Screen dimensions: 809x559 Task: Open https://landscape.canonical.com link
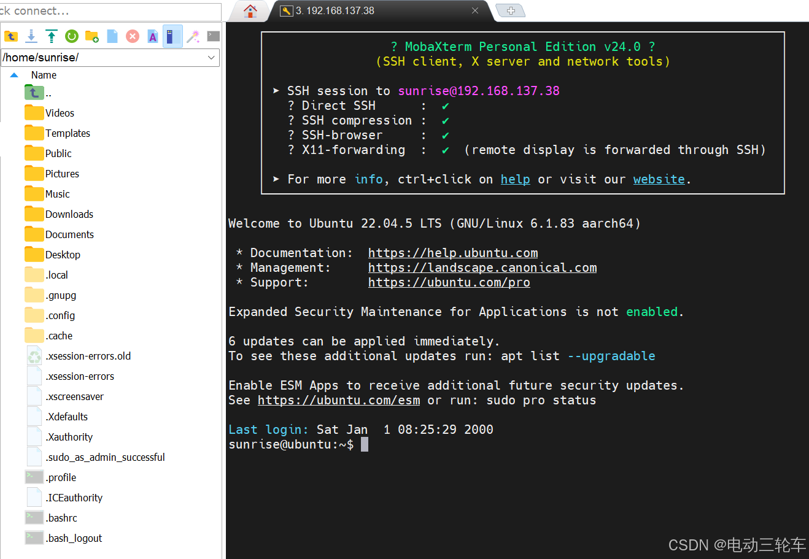482,268
